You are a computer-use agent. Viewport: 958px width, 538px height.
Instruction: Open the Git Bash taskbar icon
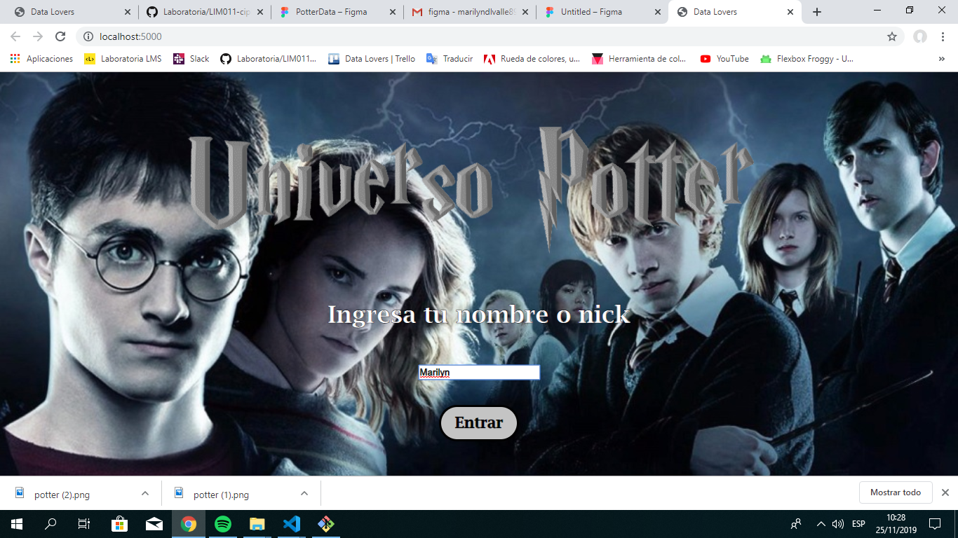click(326, 524)
